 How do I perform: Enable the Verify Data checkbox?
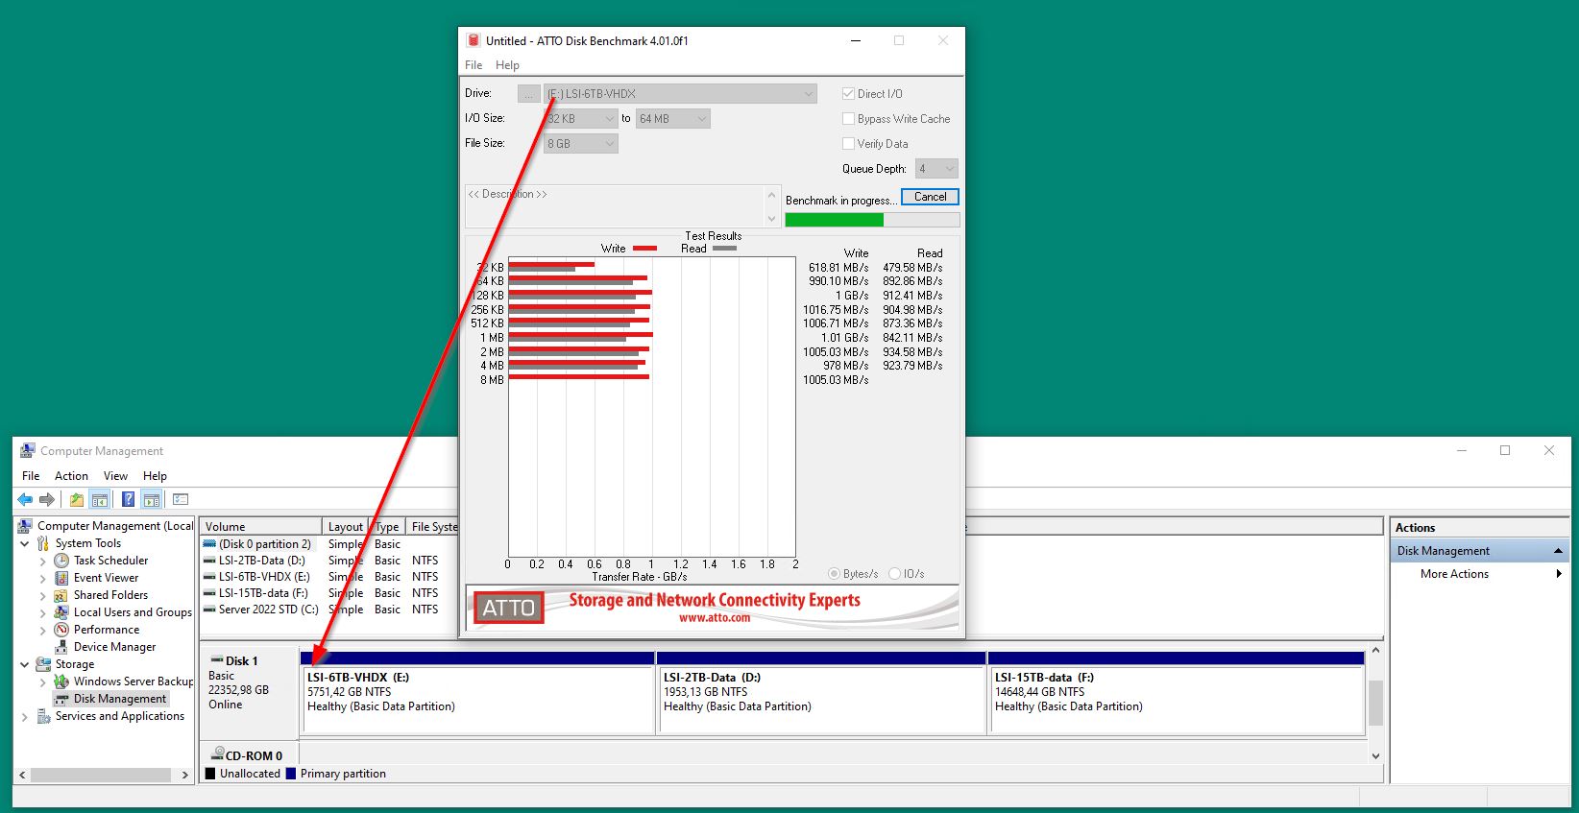[848, 144]
